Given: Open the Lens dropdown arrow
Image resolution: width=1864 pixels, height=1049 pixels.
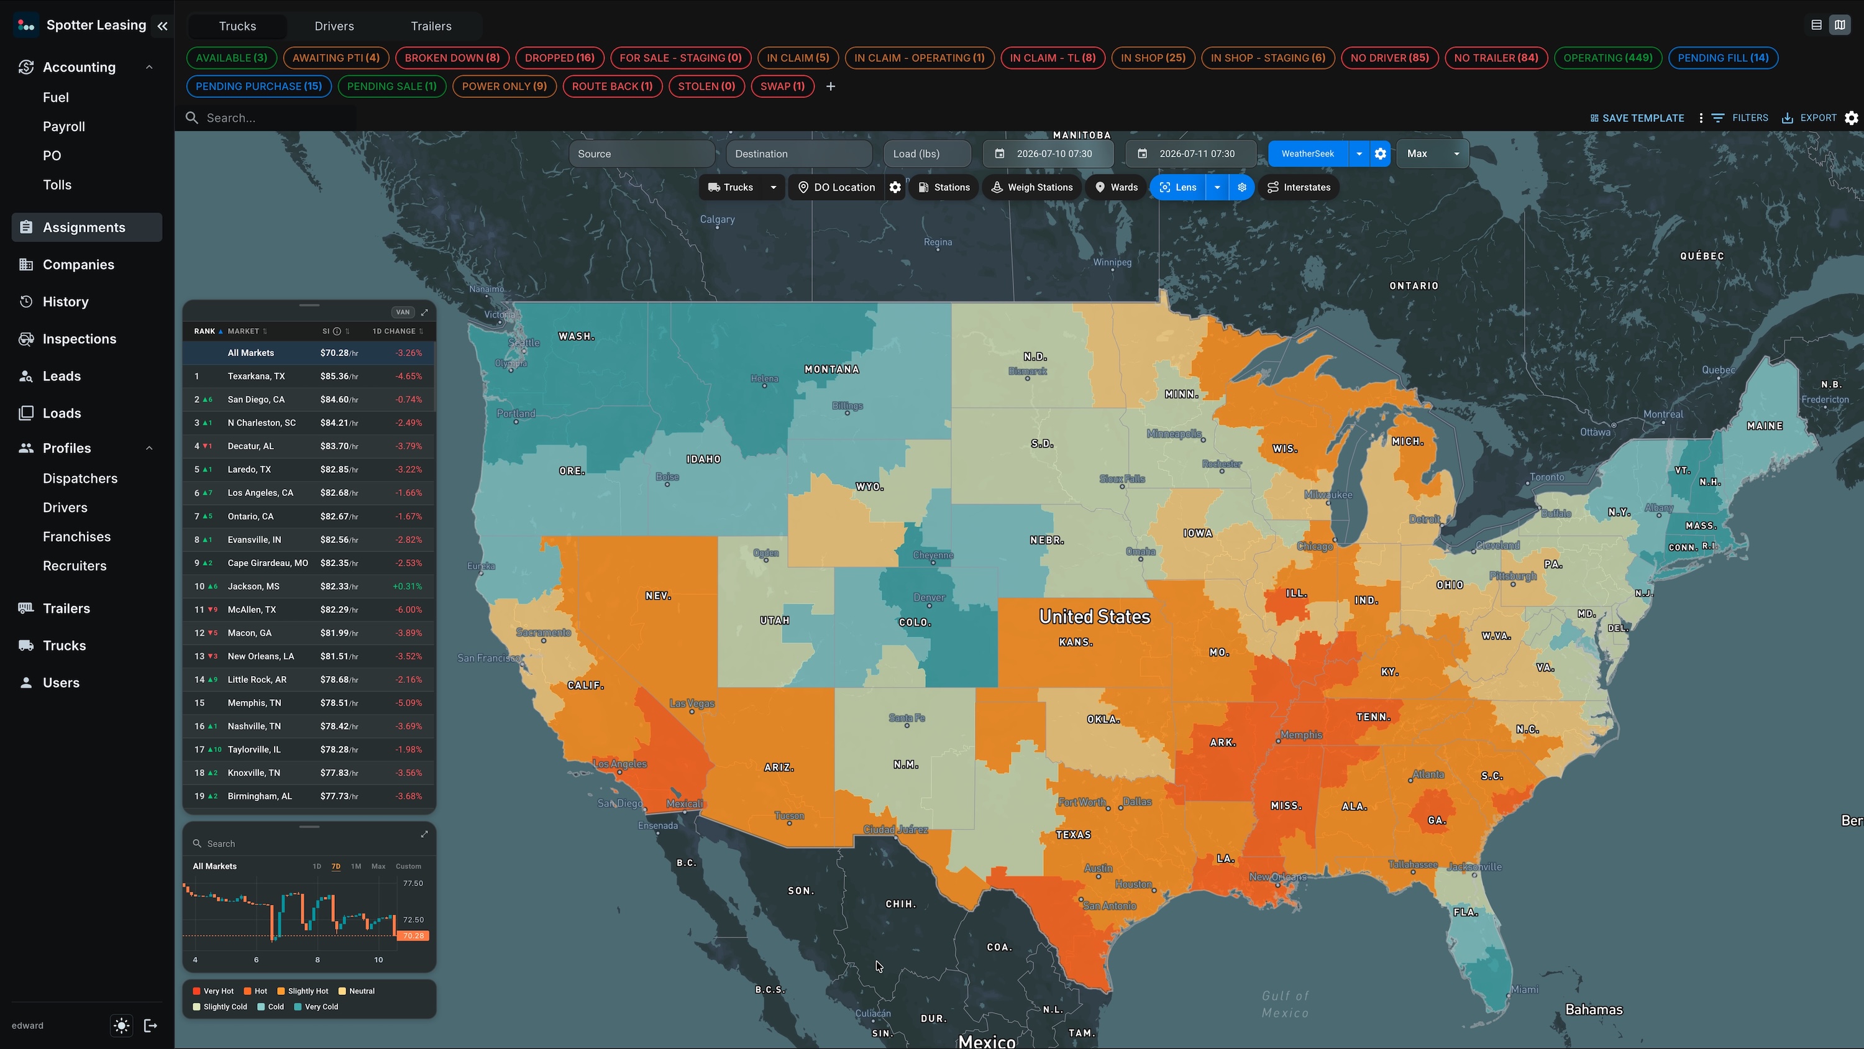Looking at the screenshot, I should click(1217, 188).
